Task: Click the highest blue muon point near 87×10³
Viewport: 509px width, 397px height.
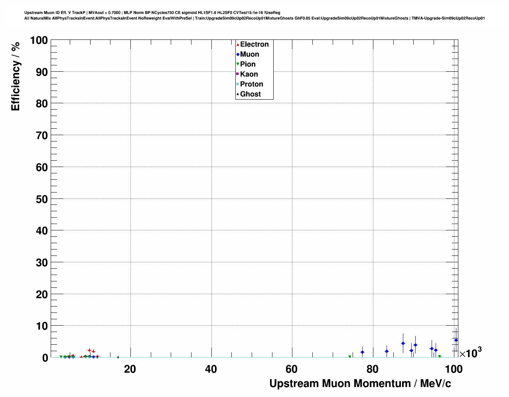Action: coord(403,343)
